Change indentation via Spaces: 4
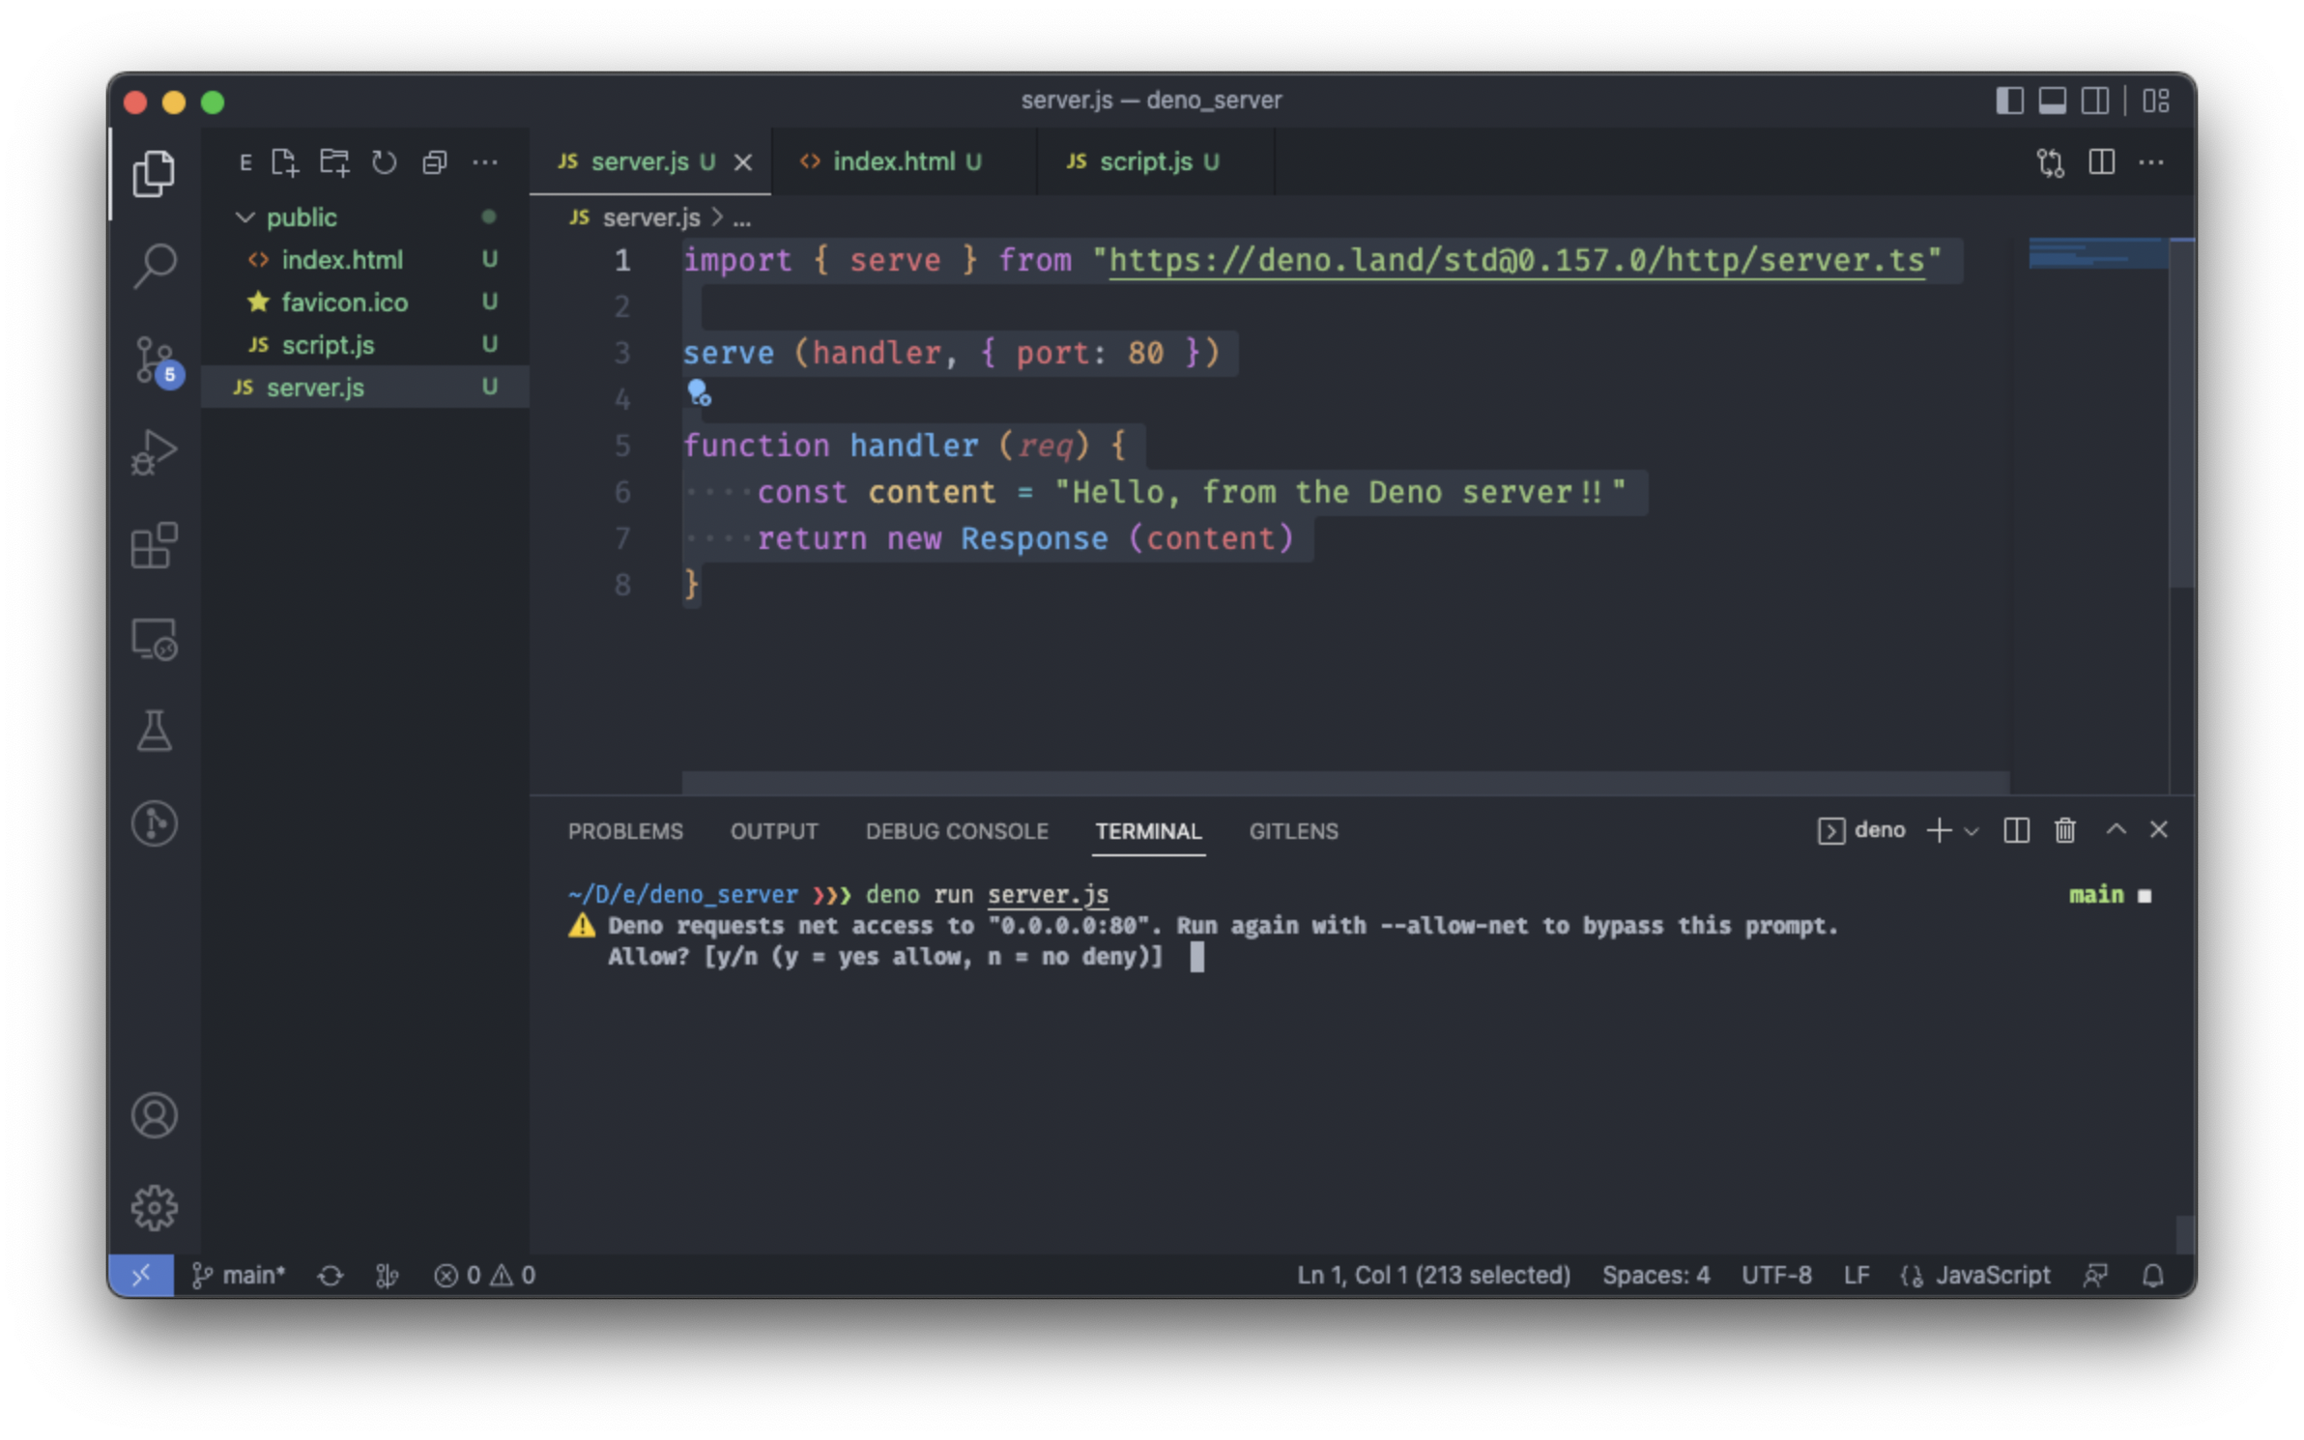Viewport: 2304px width, 1440px height. coord(1656,1276)
